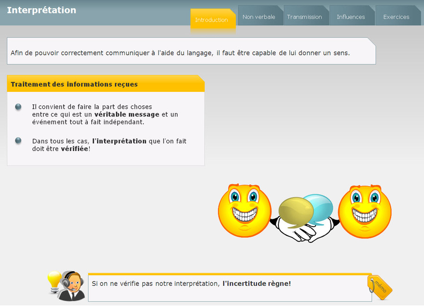424x306 pixels.
Task: Click the yellow lightbulb icon
Action: point(54,281)
